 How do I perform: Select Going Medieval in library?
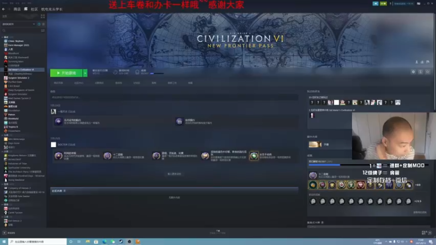(16, 180)
